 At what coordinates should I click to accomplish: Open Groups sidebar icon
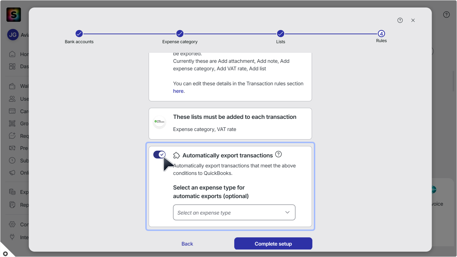[x=12, y=124]
